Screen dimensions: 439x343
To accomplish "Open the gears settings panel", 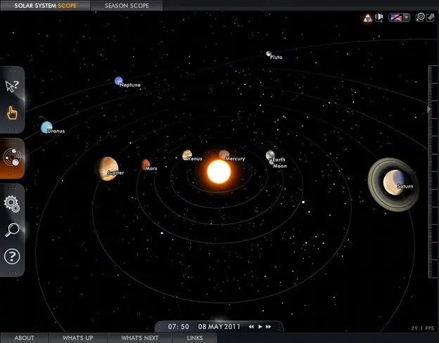I will 12,205.
